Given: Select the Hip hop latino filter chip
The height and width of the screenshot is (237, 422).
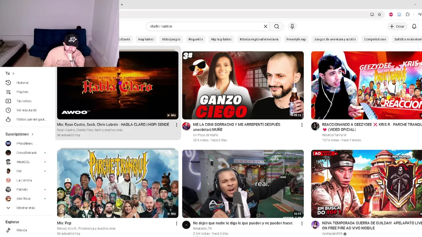Looking at the screenshot, I should pyautogui.click(x=221, y=39).
